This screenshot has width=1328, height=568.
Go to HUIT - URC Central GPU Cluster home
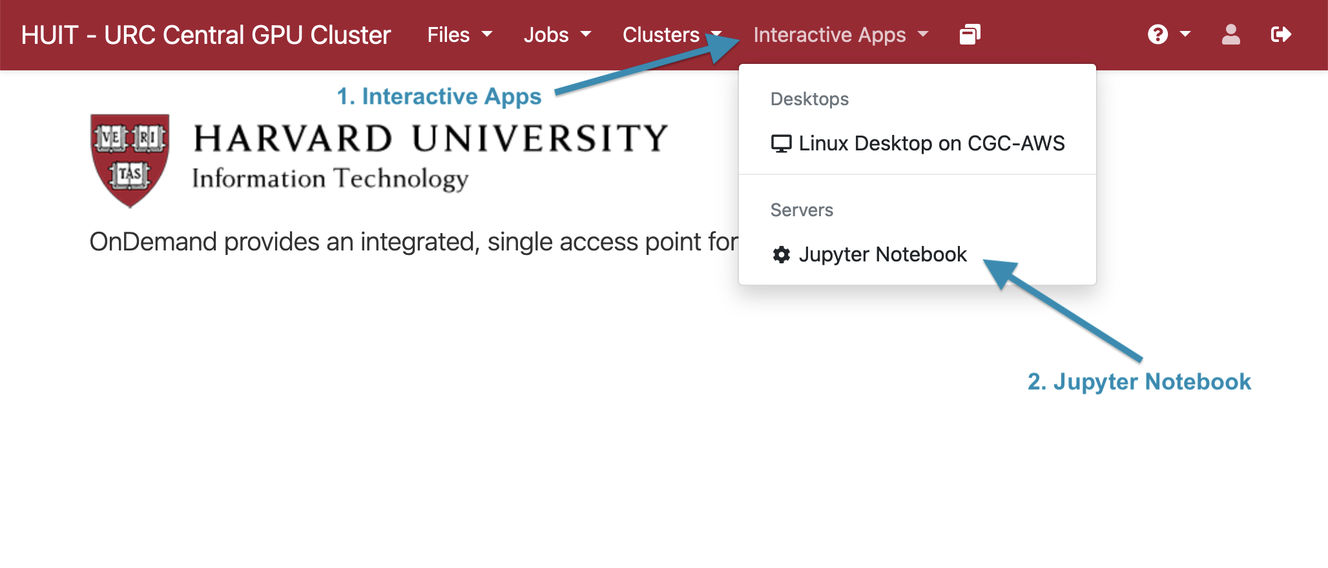click(206, 35)
